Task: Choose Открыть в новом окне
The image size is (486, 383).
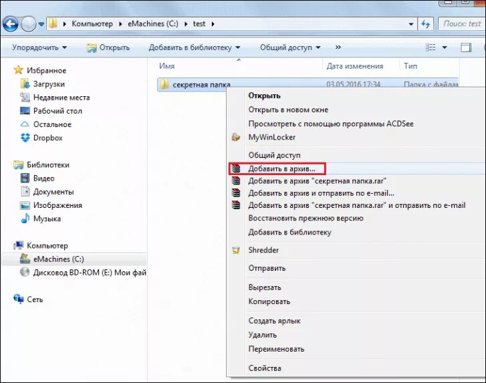Action: [288, 110]
